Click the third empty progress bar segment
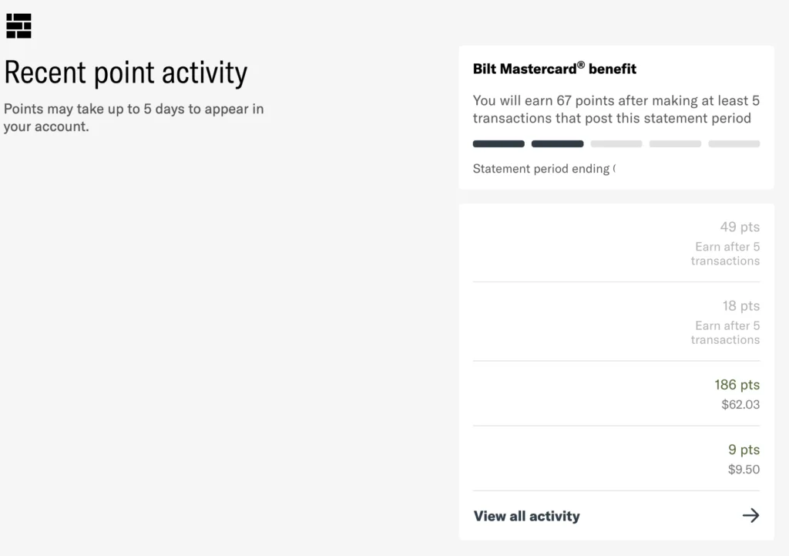 click(616, 143)
